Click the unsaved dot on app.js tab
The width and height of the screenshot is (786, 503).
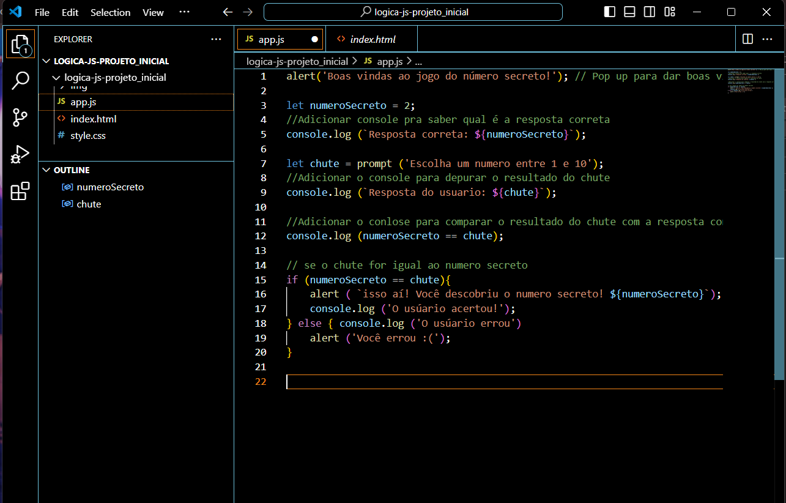point(314,39)
